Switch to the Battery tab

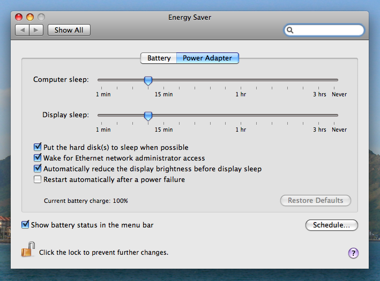[159, 58]
